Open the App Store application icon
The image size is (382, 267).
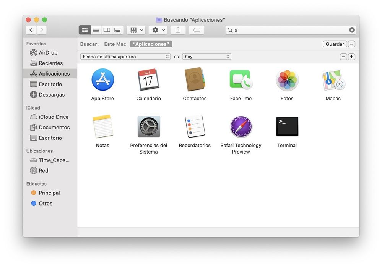(x=102, y=80)
